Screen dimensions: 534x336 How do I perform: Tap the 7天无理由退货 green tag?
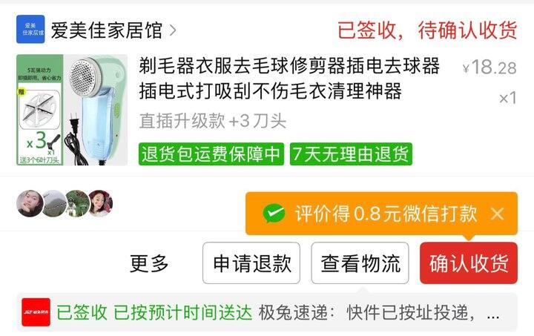pos(351,154)
